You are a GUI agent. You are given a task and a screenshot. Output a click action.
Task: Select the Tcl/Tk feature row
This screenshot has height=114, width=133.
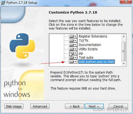pyautogui.click(x=84, y=41)
